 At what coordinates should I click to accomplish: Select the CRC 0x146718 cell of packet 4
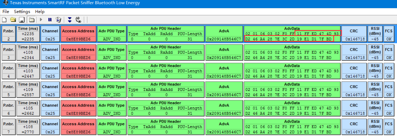(354, 71)
